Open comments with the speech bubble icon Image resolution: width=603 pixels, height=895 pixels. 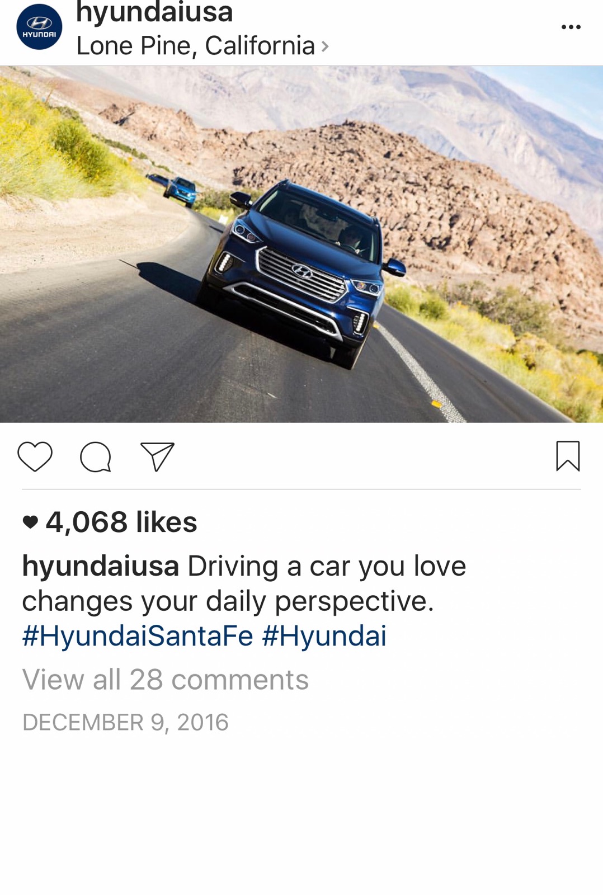pyautogui.click(x=96, y=457)
